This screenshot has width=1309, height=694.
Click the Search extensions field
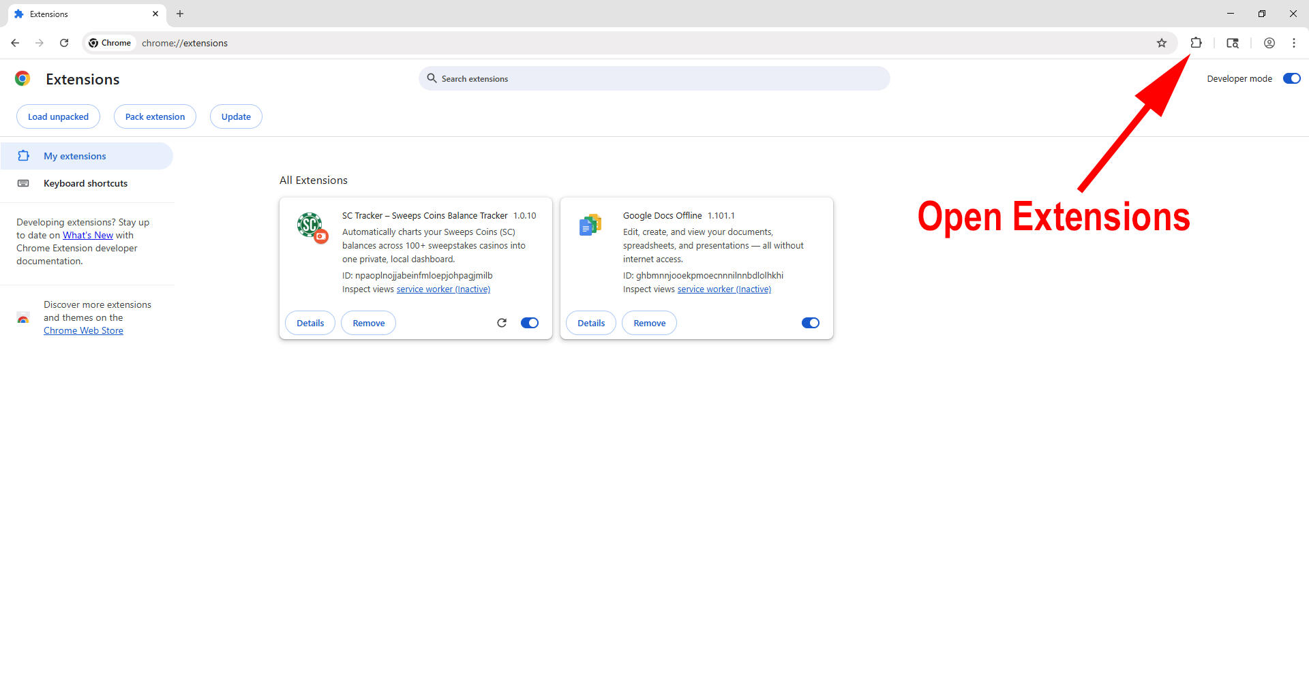[x=654, y=78]
